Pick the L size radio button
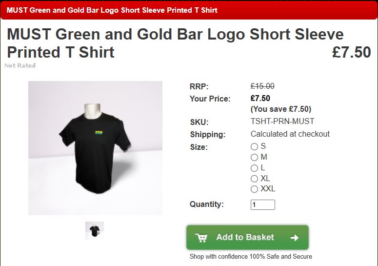 254,168
